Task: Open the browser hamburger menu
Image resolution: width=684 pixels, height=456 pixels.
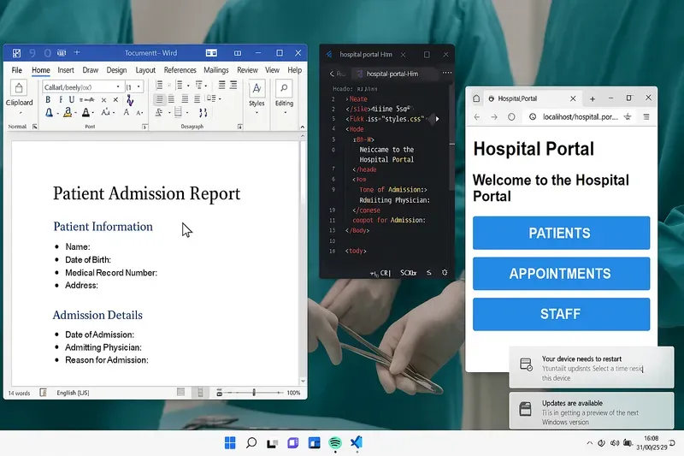Action: [646, 117]
